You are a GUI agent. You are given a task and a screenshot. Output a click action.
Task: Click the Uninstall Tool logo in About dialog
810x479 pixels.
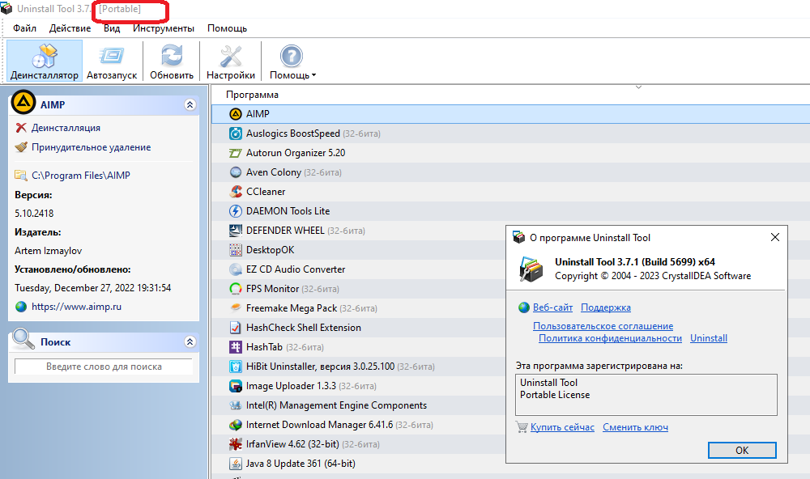click(x=531, y=269)
